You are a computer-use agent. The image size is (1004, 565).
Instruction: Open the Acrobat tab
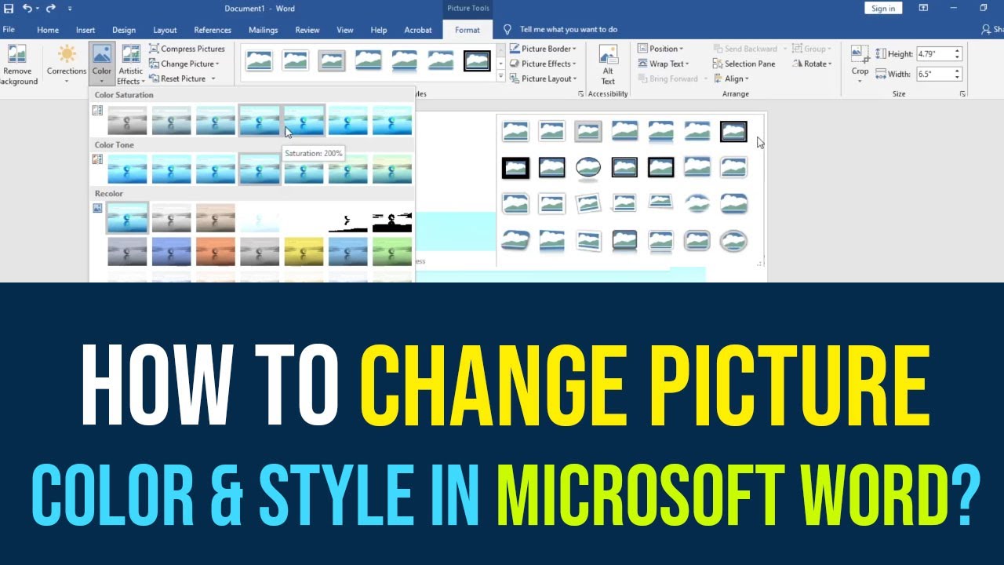point(418,30)
